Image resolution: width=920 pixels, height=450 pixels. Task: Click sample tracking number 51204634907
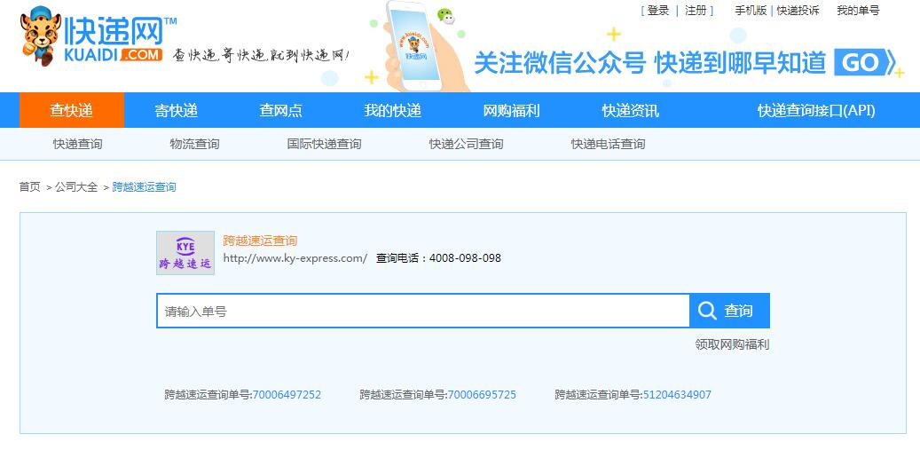677,395
